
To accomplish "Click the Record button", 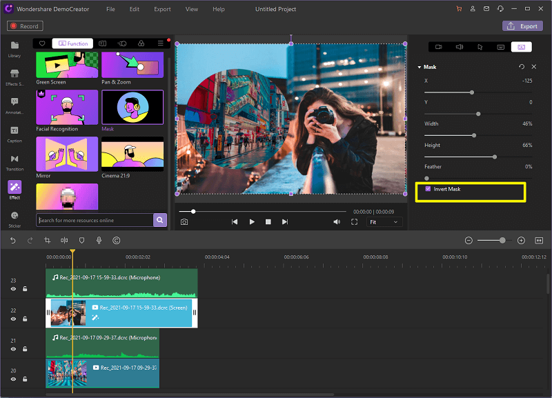I will (x=25, y=26).
